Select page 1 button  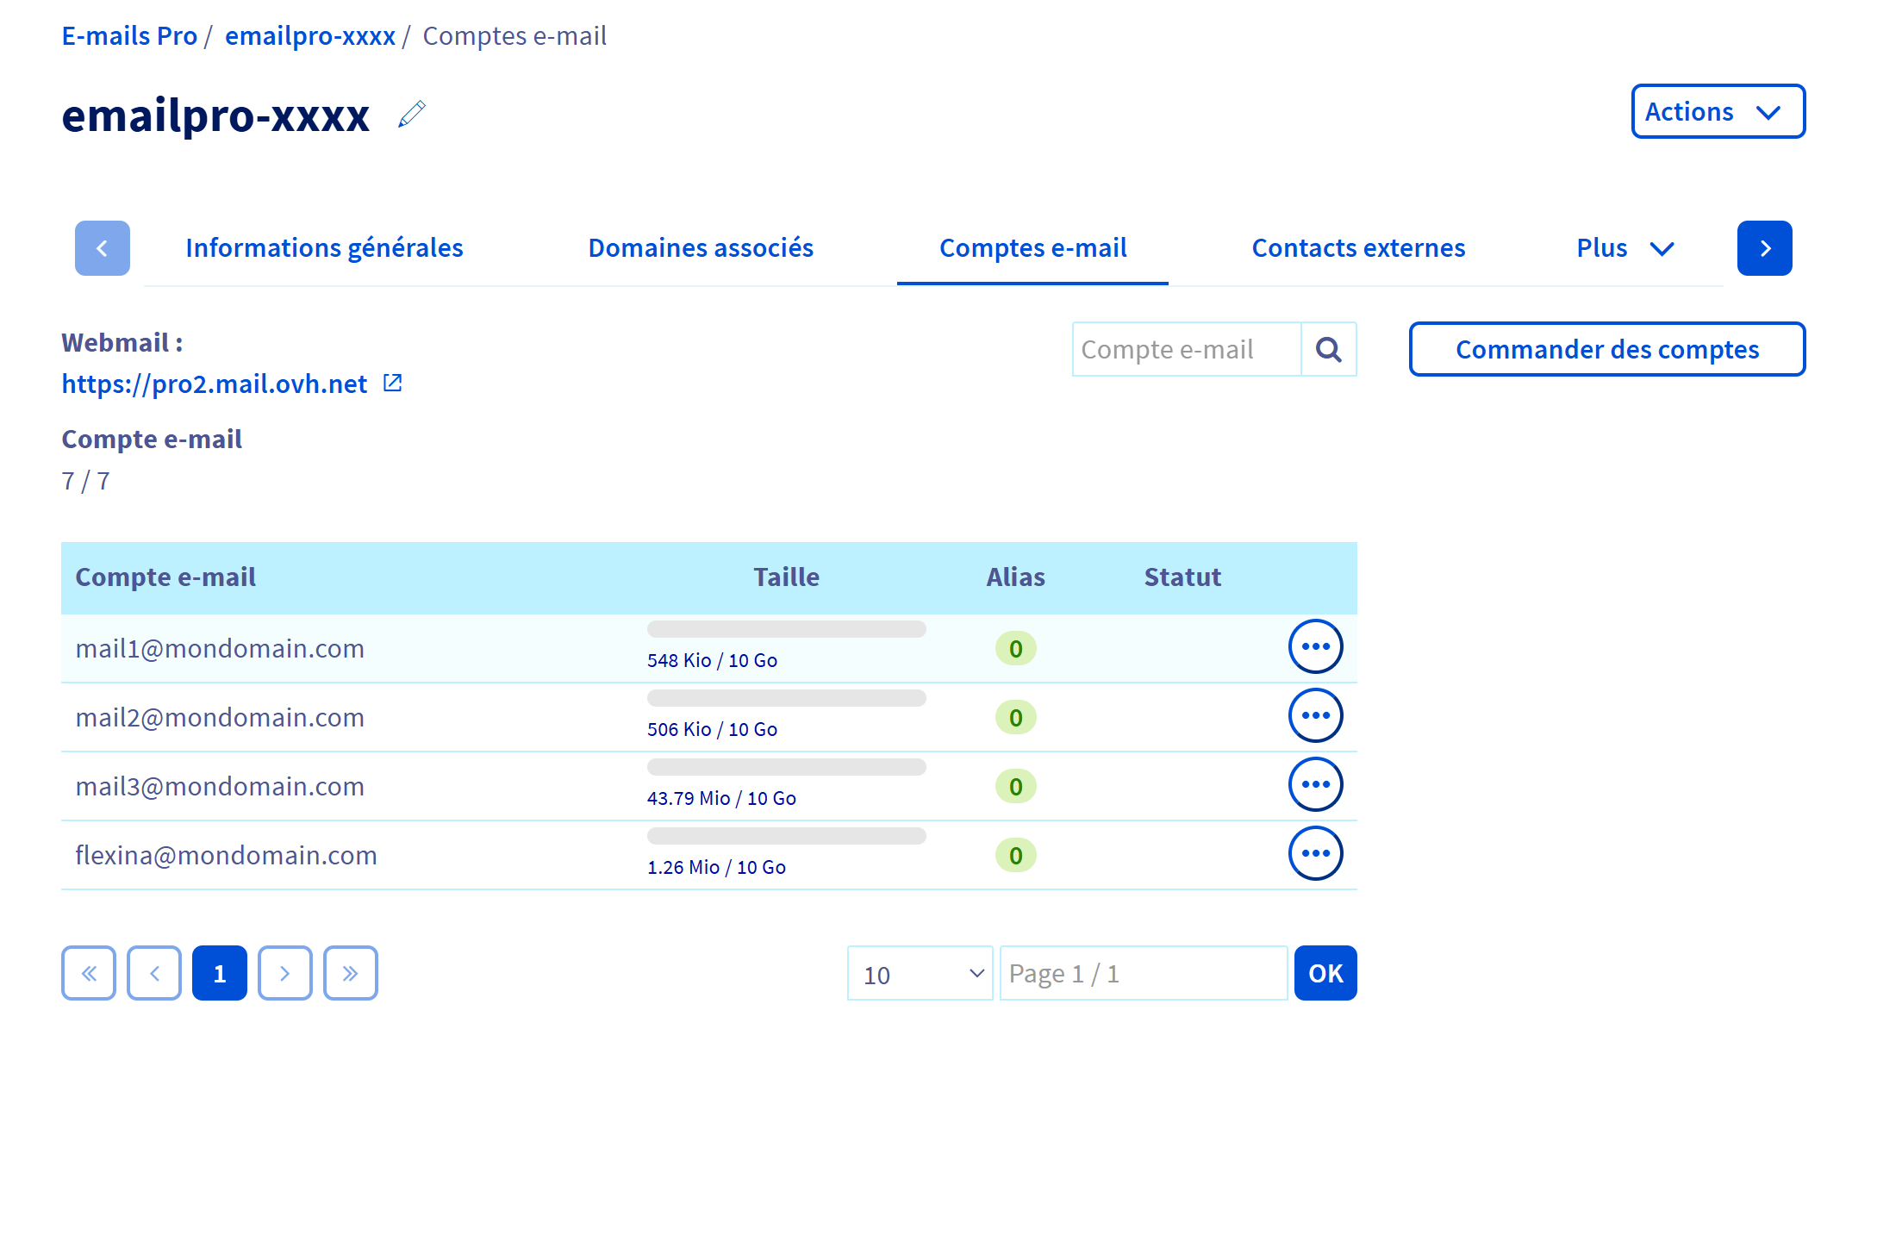click(x=220, y=973)
